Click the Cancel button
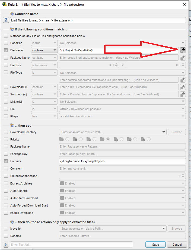This screenshot has width=191, height=250. click(177, 244)
